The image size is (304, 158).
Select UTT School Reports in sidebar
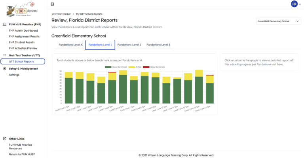point(23,61)
